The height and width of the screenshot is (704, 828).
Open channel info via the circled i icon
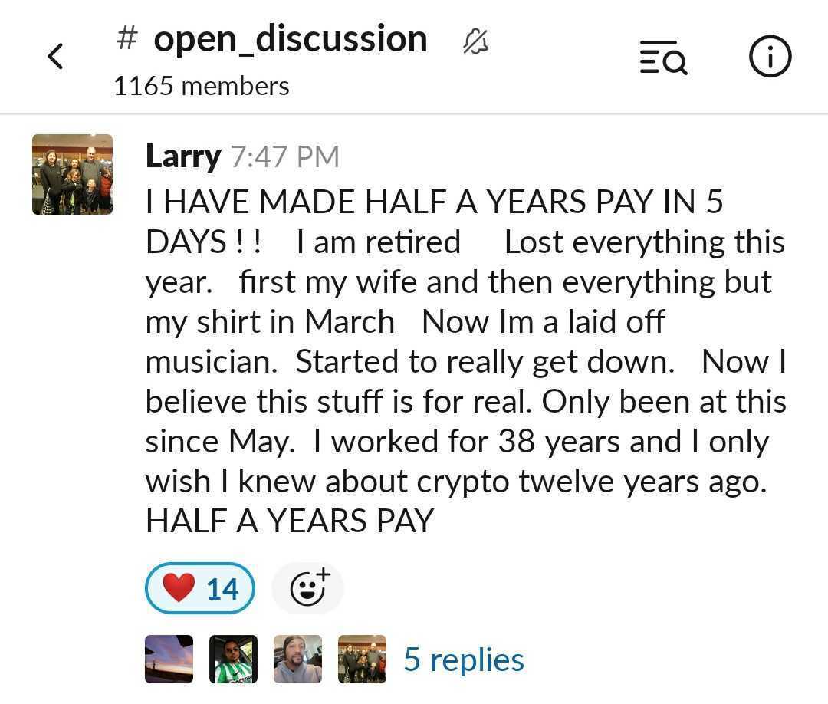pos(769,58)
